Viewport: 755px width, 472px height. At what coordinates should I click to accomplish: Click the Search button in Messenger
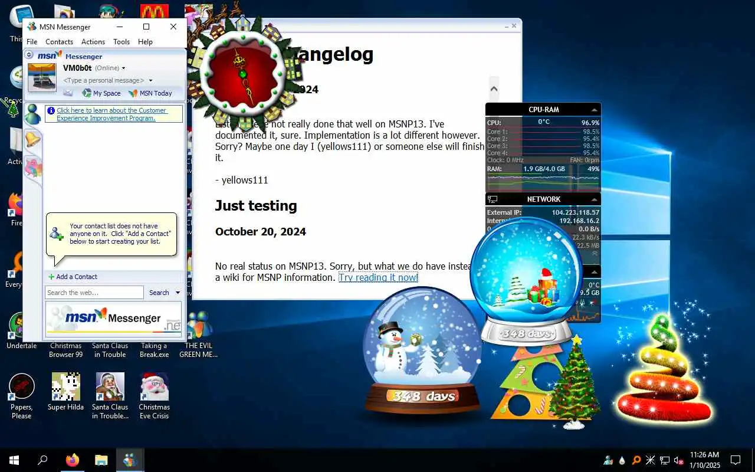click(x=159, y=293)
